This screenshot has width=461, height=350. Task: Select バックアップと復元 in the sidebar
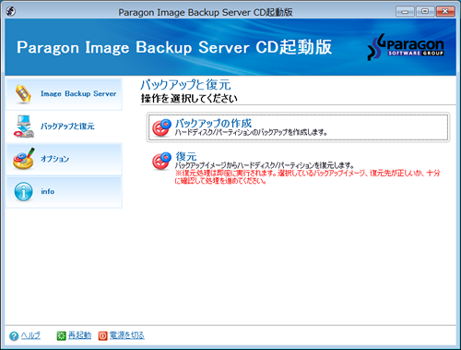(65, 127)
